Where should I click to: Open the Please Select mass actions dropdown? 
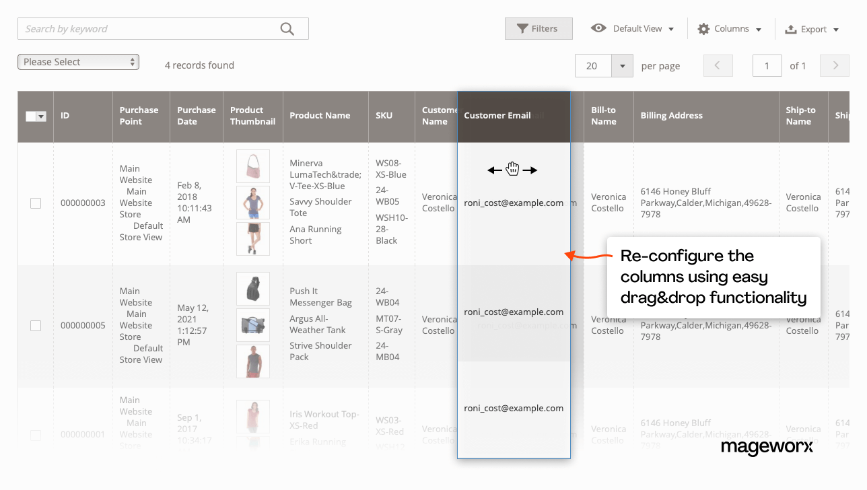click(78, 61)
